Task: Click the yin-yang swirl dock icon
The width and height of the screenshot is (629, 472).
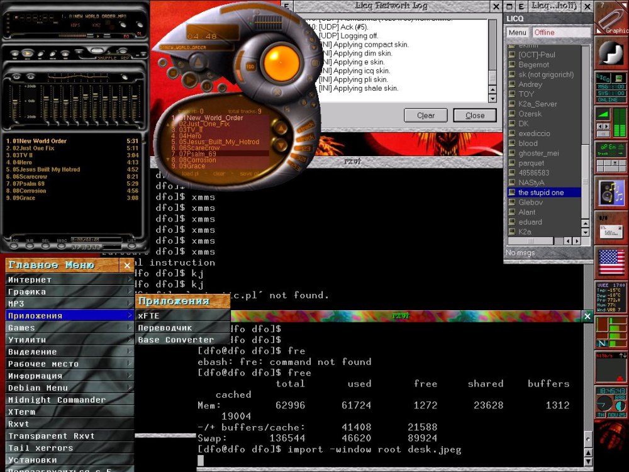Action: (x=611, y=52)
